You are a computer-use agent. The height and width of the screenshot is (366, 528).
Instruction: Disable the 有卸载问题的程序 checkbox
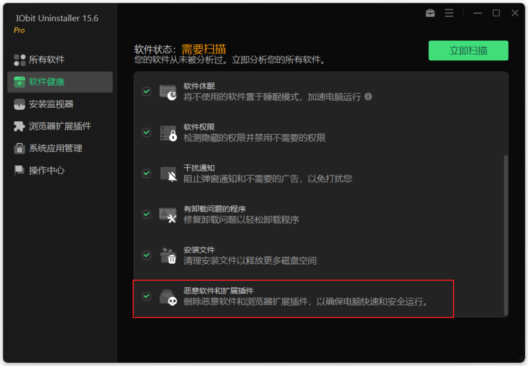click(147, 214)
